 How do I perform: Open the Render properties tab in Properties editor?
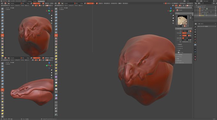[x=195, y=30]
